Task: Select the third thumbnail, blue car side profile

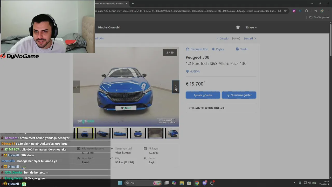Action: pyautogui.click(x=120, y=133)
